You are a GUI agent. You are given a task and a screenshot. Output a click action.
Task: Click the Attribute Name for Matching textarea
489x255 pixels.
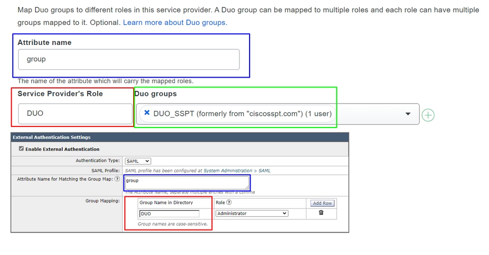click(187, 183)
